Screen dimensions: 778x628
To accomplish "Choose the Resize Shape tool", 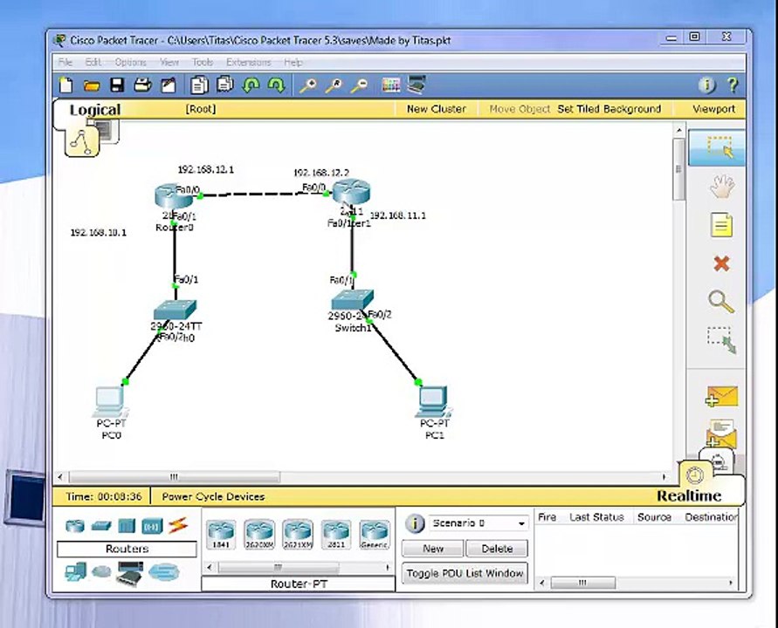I will pyautogui.click(x=722, y=340).
